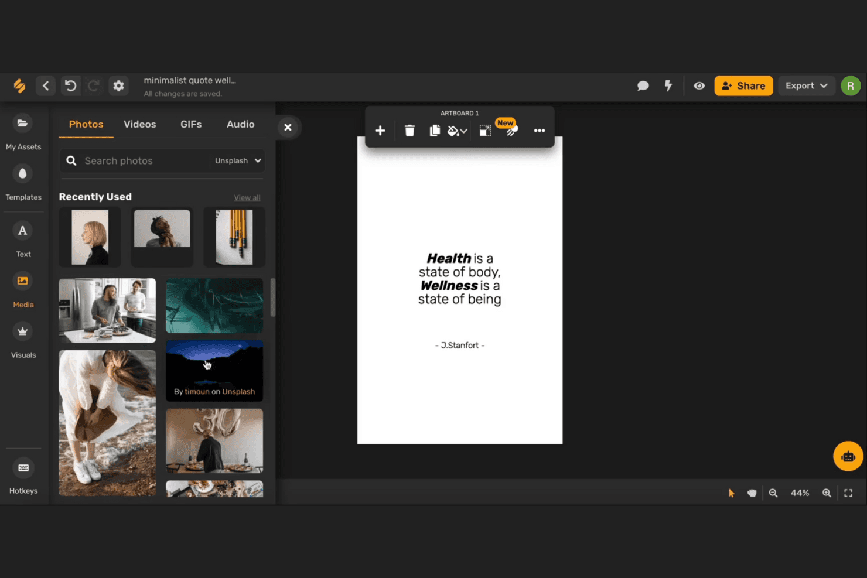Click the artboard resize icon

[485, 131]
